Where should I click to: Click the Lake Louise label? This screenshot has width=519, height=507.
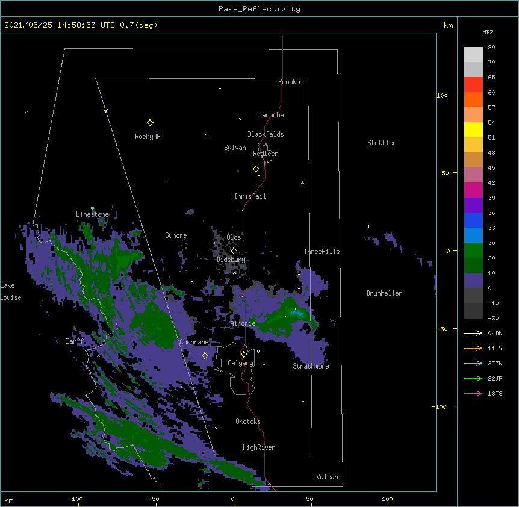(x=11, y=291)
